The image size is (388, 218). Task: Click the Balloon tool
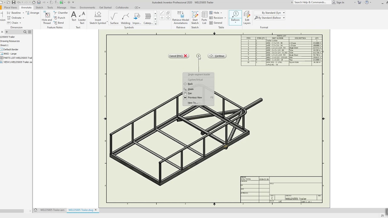pos(235,16)
